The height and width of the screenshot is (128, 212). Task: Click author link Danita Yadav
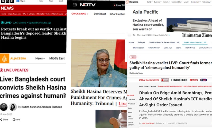[138, 73]
